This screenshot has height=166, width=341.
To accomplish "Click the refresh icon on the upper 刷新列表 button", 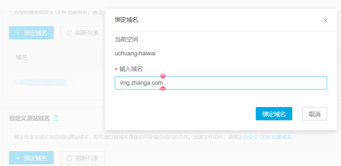I will tap(69, 33).
